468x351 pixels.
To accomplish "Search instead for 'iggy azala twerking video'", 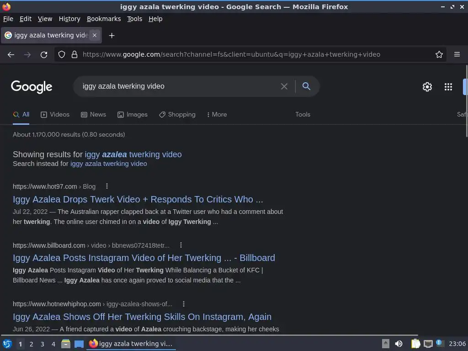I will click(x=109, y=164).
